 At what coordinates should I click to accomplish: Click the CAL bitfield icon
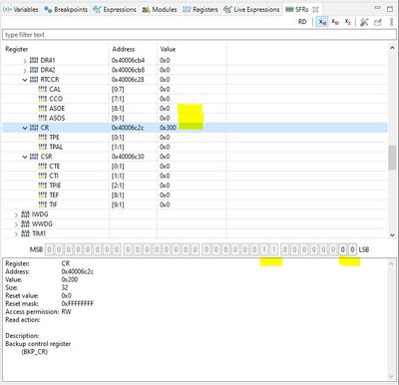[42, 89]
